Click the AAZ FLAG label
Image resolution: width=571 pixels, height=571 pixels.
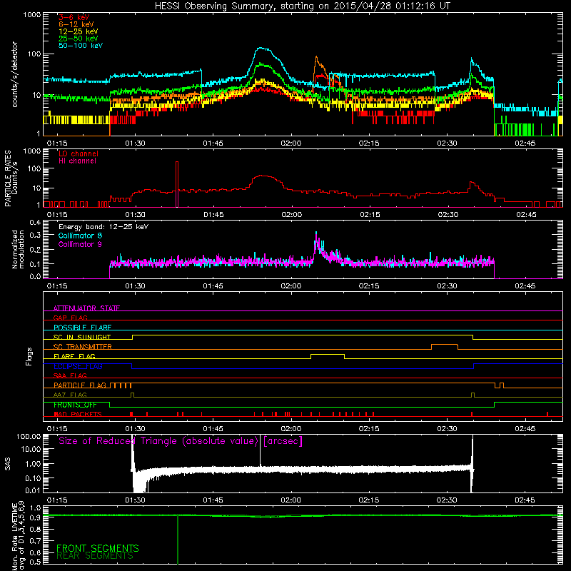70,395
